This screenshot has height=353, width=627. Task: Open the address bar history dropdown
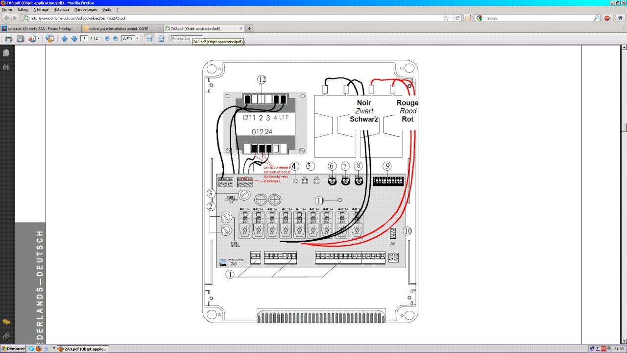pos(452,18)
